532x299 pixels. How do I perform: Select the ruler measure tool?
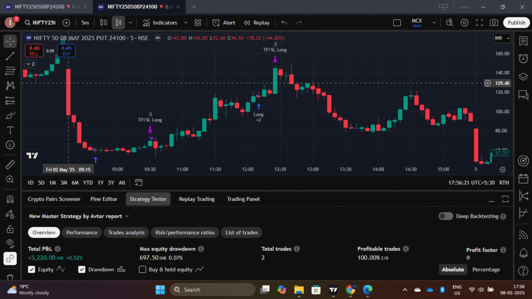tap(10, 165)
